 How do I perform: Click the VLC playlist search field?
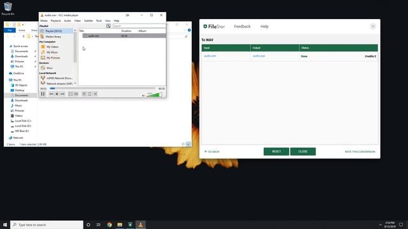[139, 26]
